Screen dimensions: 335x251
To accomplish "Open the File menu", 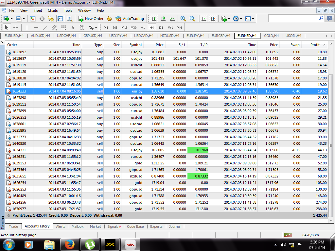I will pyautogui.click(x=11, y=10).
